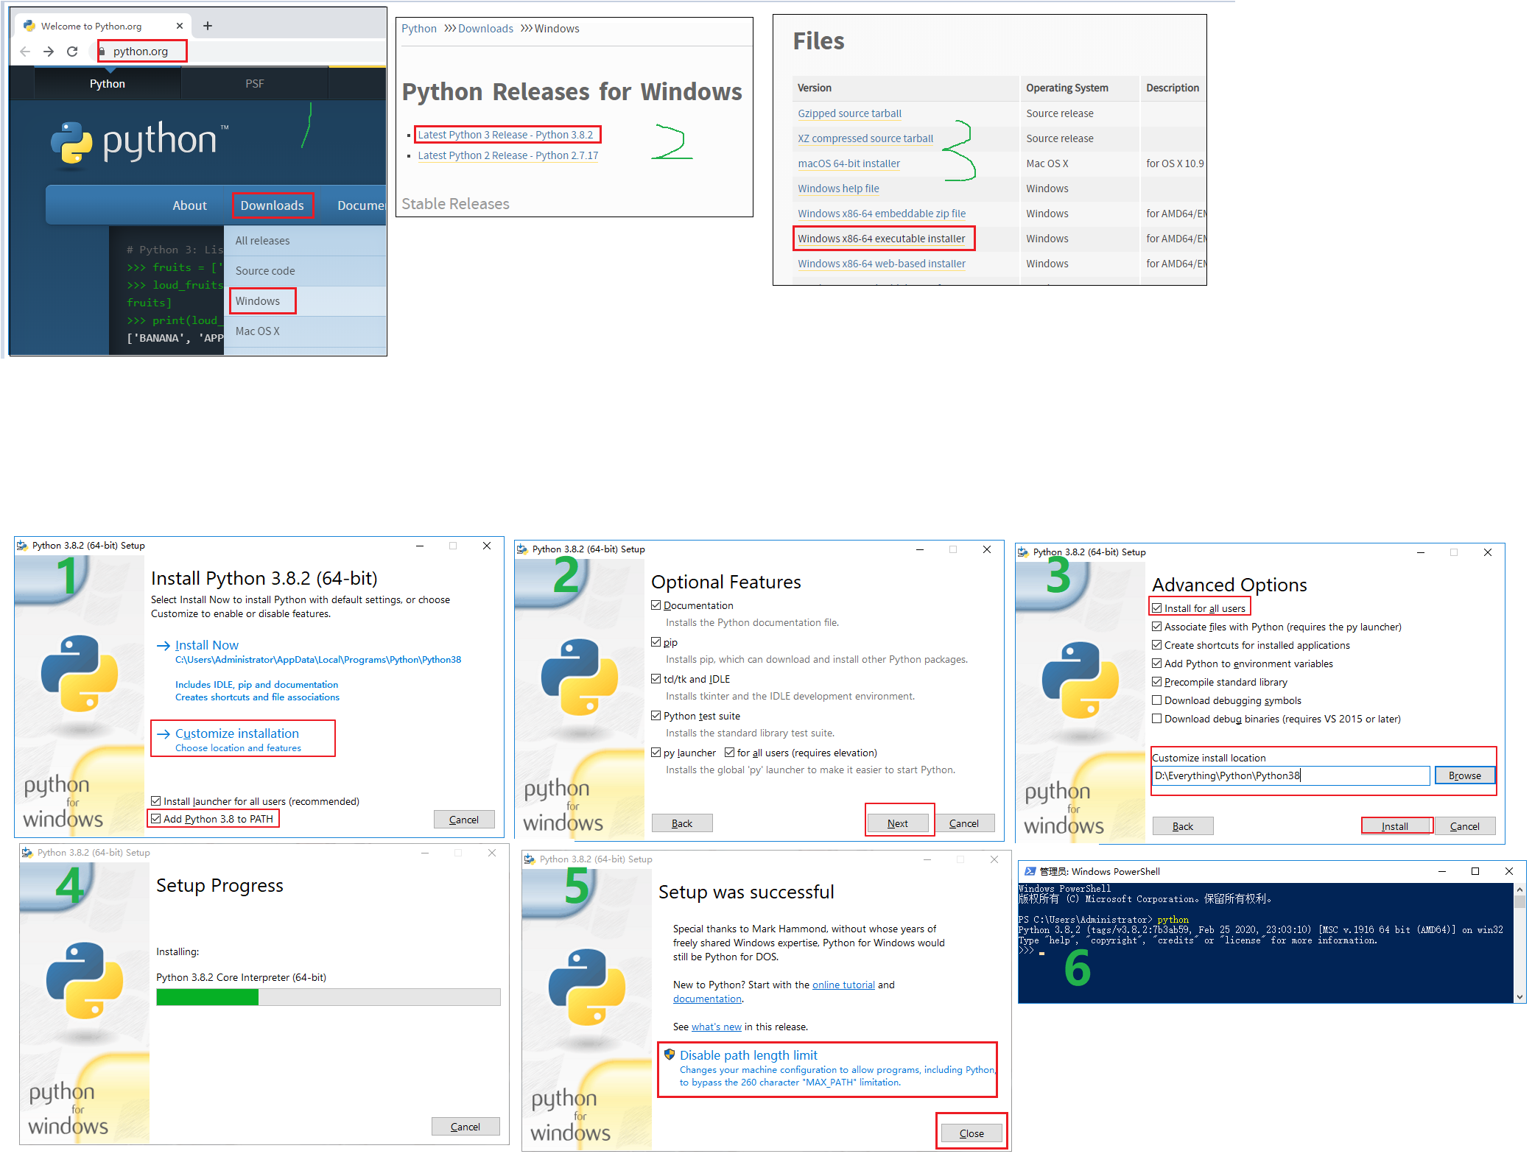Toggle Create shortcuts for installed applications
Viewport: 1532px width, 1165px height.
pyautogui.click(x=1156, y=645)
